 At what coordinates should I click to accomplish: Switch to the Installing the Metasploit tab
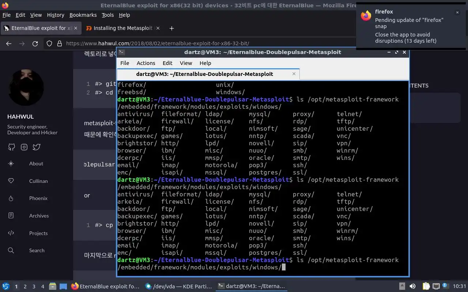click(122, 28)
